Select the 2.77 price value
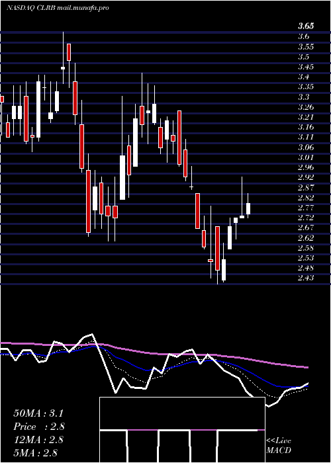Screen dimensions: 331x463 [306, 207]
